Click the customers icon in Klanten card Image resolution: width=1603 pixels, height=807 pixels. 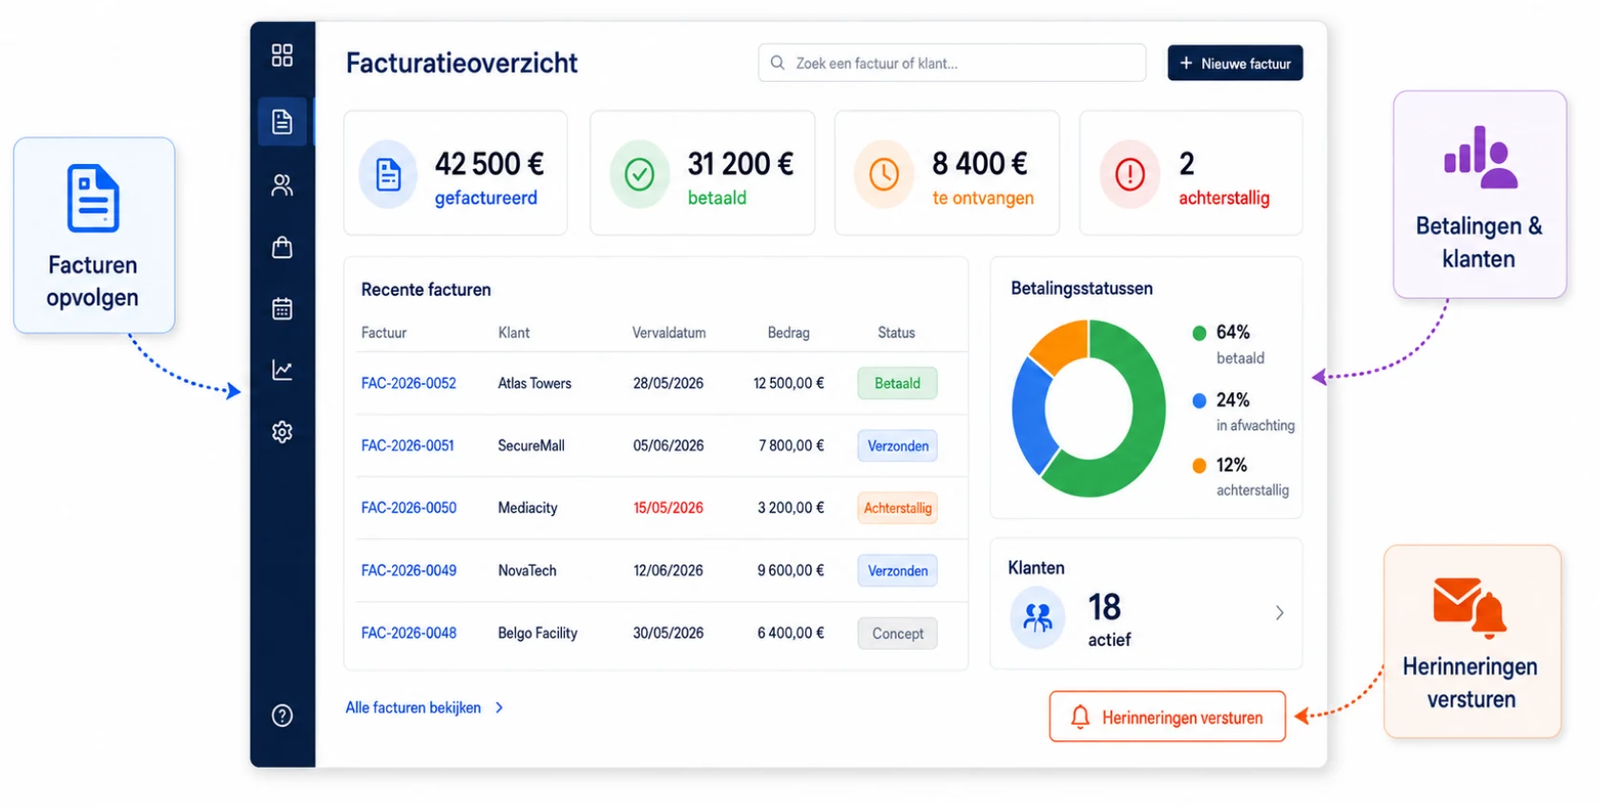pos(1037,618)
